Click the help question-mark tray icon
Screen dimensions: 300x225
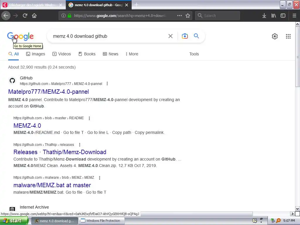255,221
